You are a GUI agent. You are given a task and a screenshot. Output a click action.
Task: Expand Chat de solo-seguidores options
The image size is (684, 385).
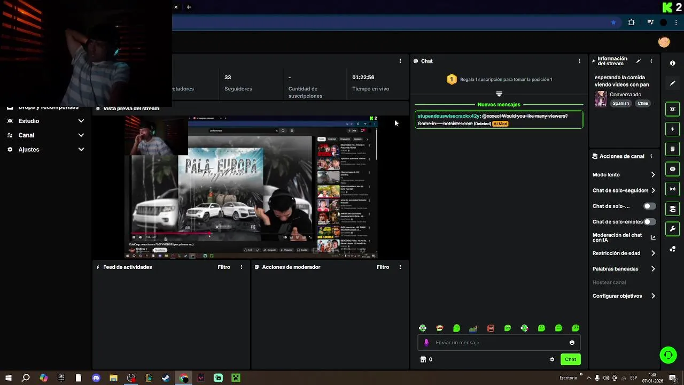tap(653, 190)
